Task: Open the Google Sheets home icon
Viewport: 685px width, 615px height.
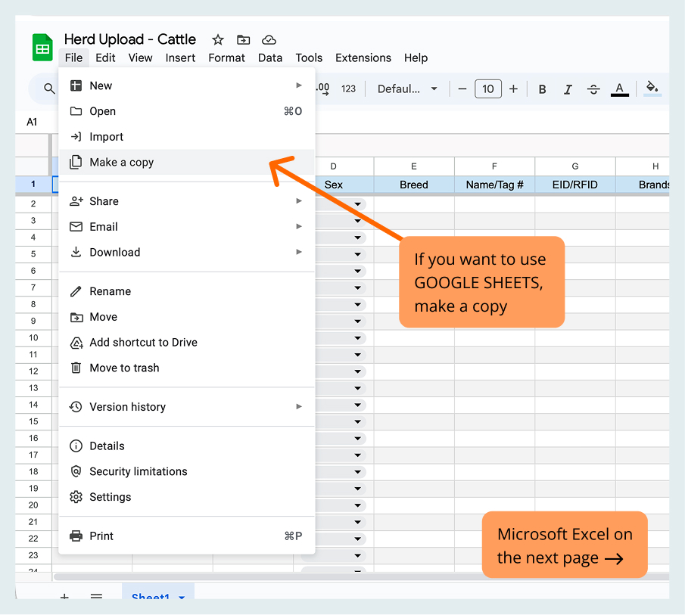Action: click(x=42, y=48)
